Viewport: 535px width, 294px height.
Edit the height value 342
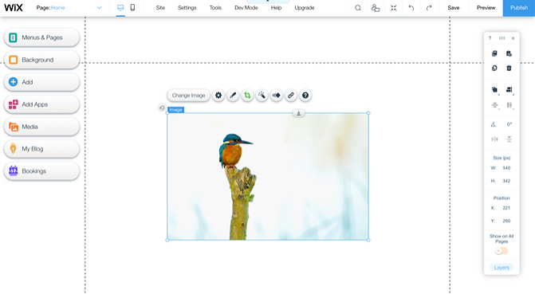(x=506, y=181)
